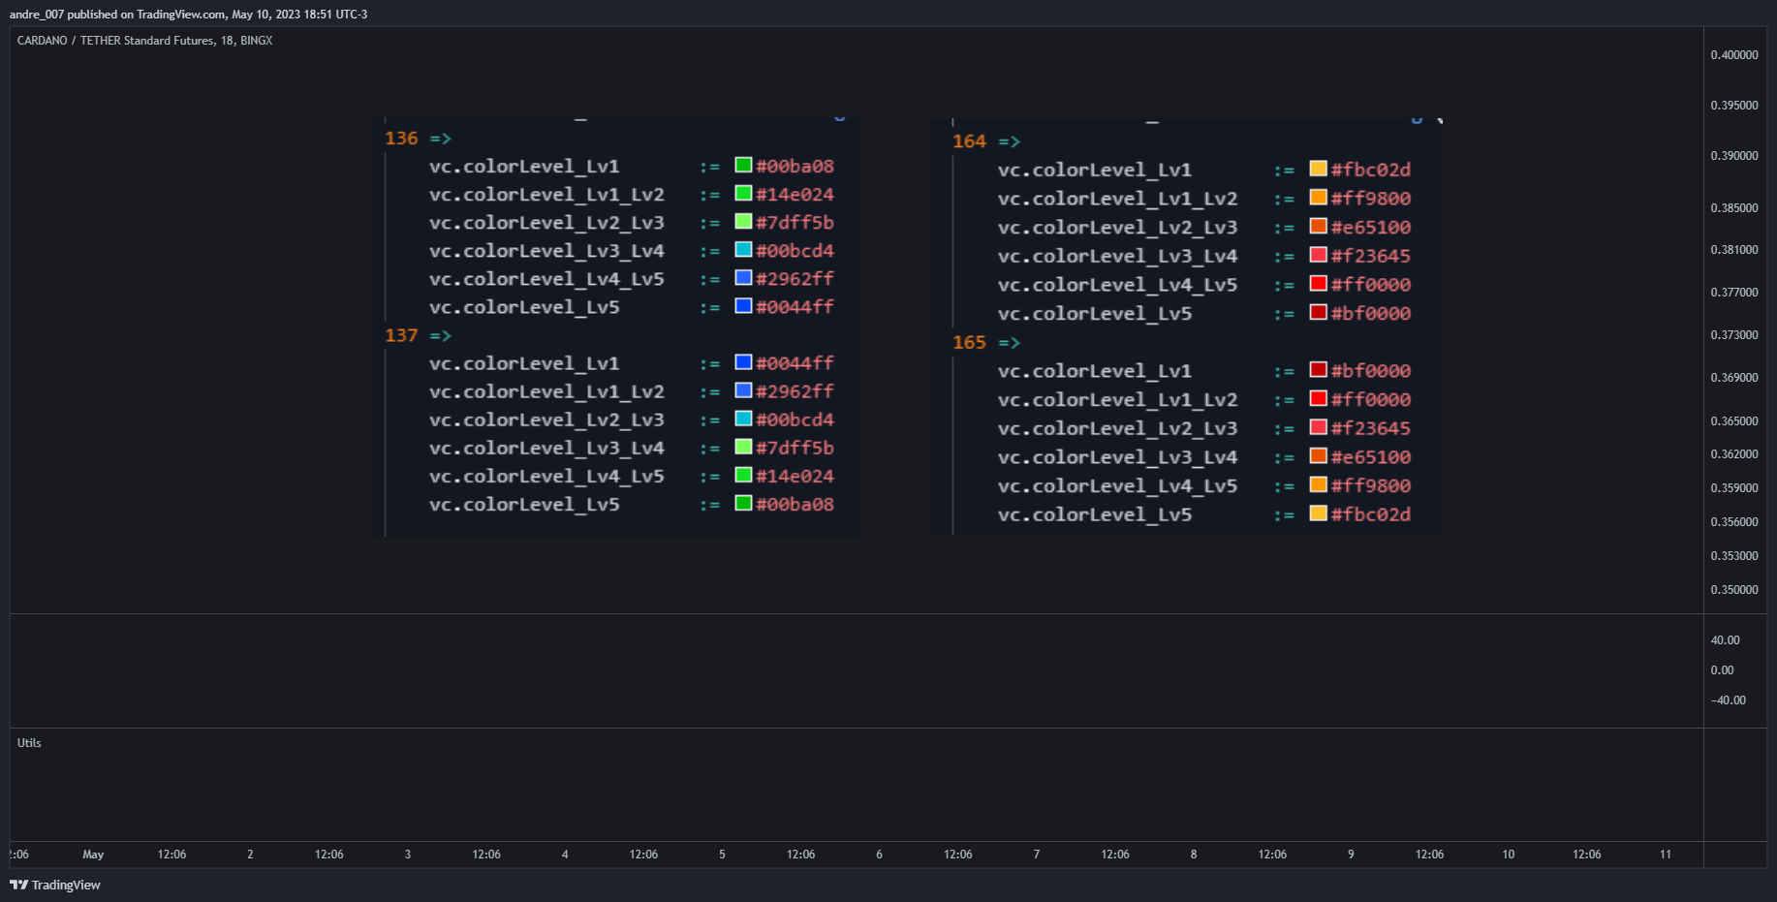This screenshot has height=902, width=1777.
Task: Click the −40.00 indicator scale label
Action: coord(1729,700)
